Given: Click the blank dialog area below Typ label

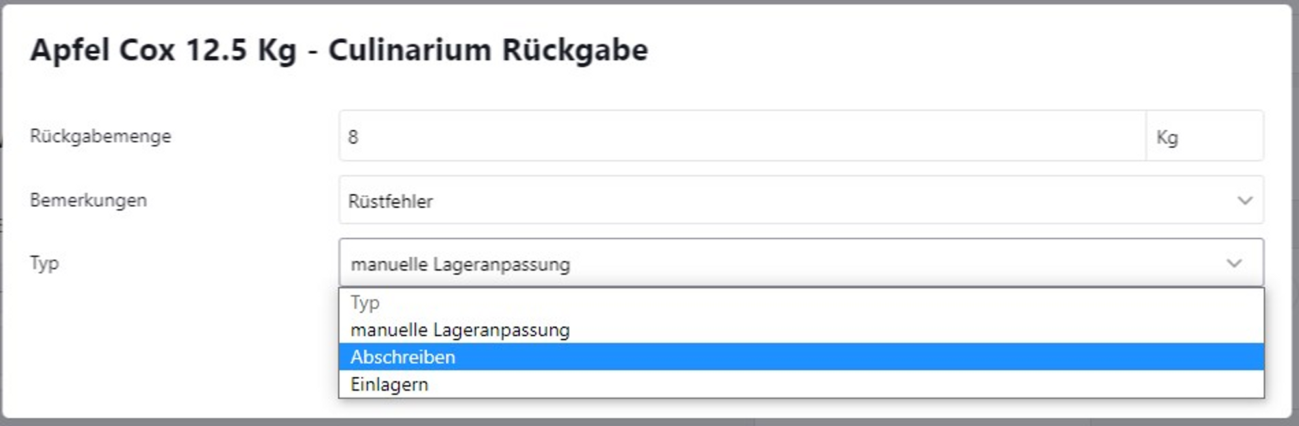Looking at the screenshot, I should [x=162, y=344].
